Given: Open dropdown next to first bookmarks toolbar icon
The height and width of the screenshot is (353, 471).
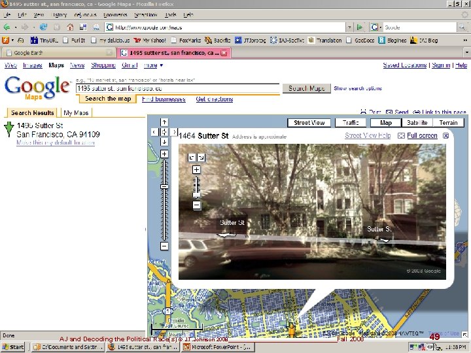Looking at the screenshot, I should click(12, 41).
